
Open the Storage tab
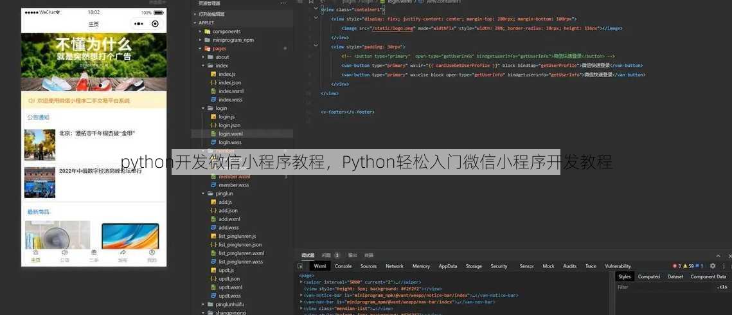click(474, 266)
